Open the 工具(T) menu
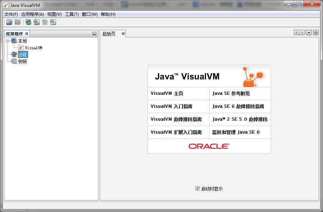The image size is (323, 212). pos(72,14)
